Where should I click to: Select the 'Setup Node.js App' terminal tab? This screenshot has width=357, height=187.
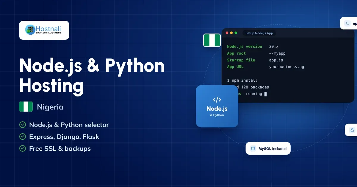click(x=259, y=33)
